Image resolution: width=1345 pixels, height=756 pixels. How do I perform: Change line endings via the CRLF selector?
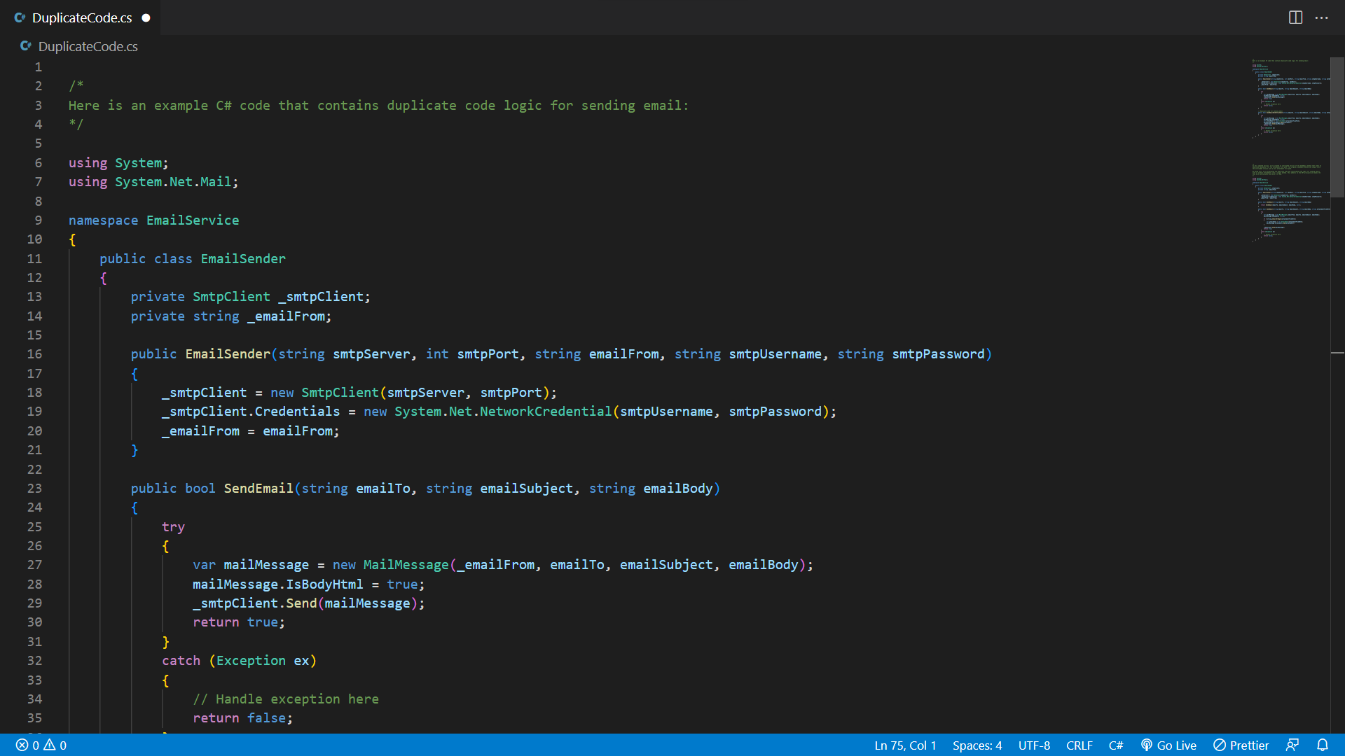point(1079,745)
